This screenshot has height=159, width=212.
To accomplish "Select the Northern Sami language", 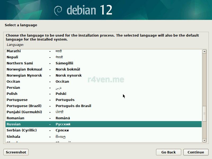I will (x=20, y=63).
